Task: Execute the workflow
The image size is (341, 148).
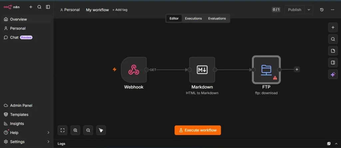Action: point(198,130)
